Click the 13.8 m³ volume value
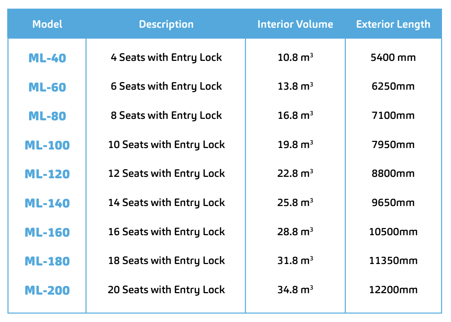451x322 pixels. [295, 86]
